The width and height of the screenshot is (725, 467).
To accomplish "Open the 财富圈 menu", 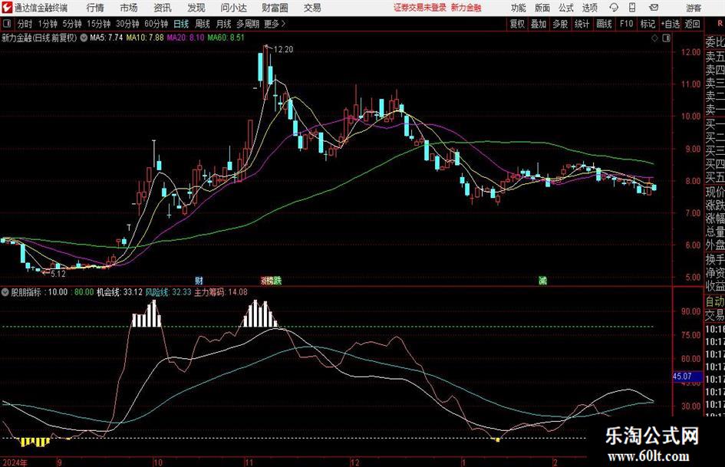I will (x=275, y=8).
